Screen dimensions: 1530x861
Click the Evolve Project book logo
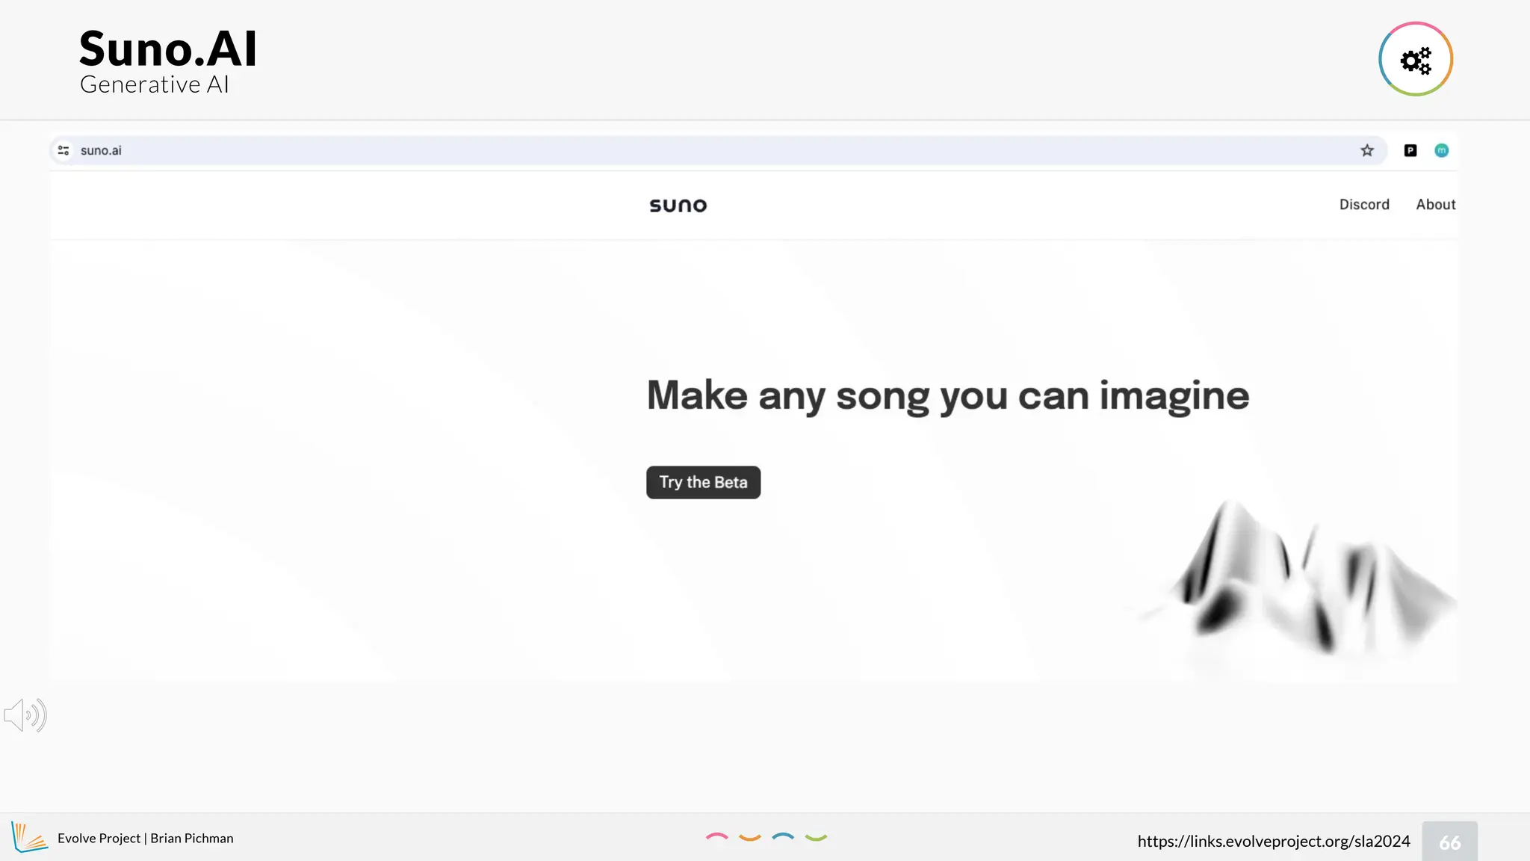(x=29, y=837)
